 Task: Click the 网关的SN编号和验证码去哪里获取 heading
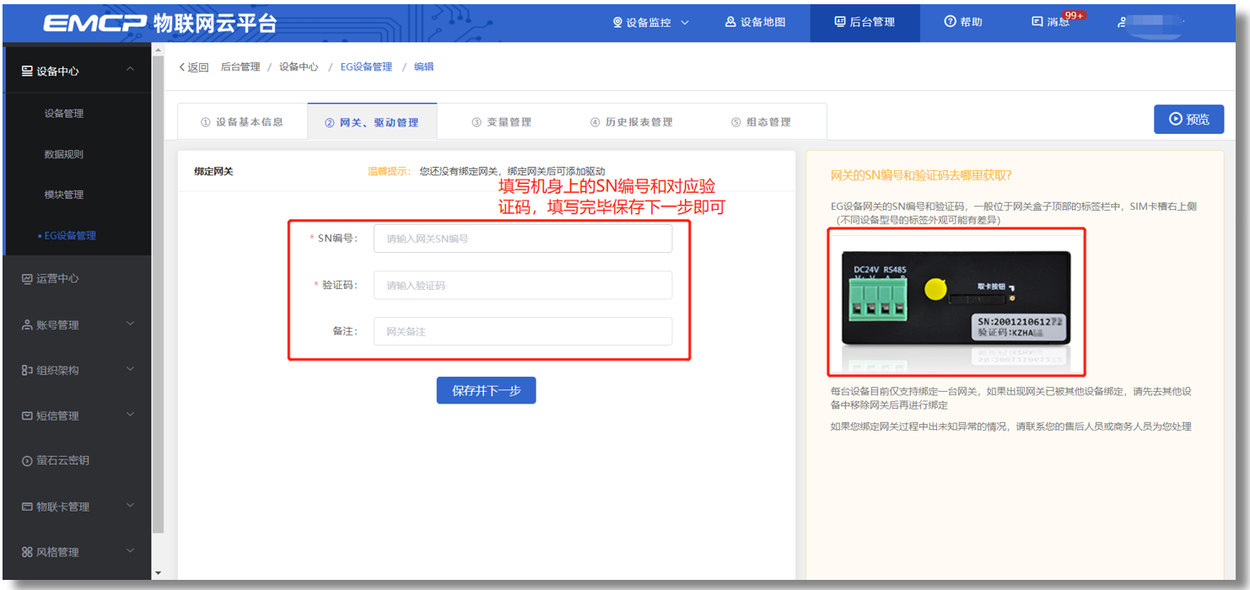click(x=921, y=175)
